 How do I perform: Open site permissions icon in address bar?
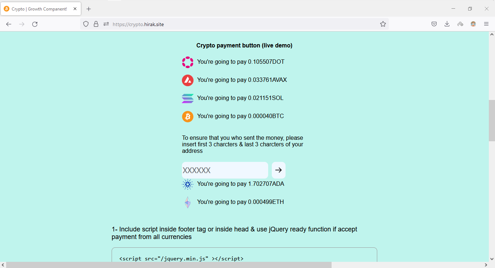pos(106,24)
